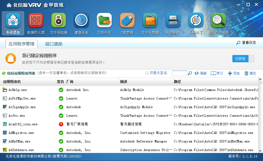Open 敏感内容搜索 sensitive content search
Viewport: 263px width, 161px height.
[x=219, y=23]
